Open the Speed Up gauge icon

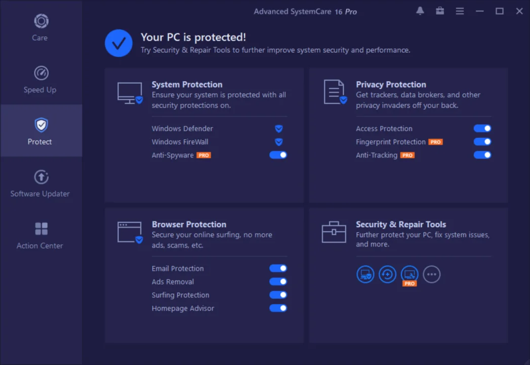pos(41,73)
